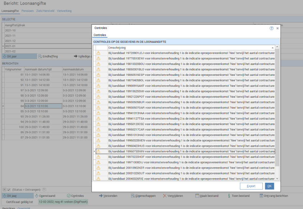303x209 pixels.
Task: Click warning icon for kandidaat 19960730MIN
Action: 98,152
